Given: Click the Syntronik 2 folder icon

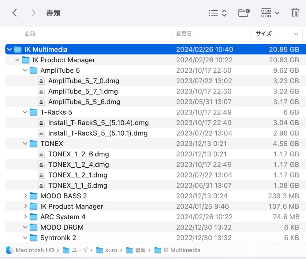Looking at the screenshot, I should [33, 238].
